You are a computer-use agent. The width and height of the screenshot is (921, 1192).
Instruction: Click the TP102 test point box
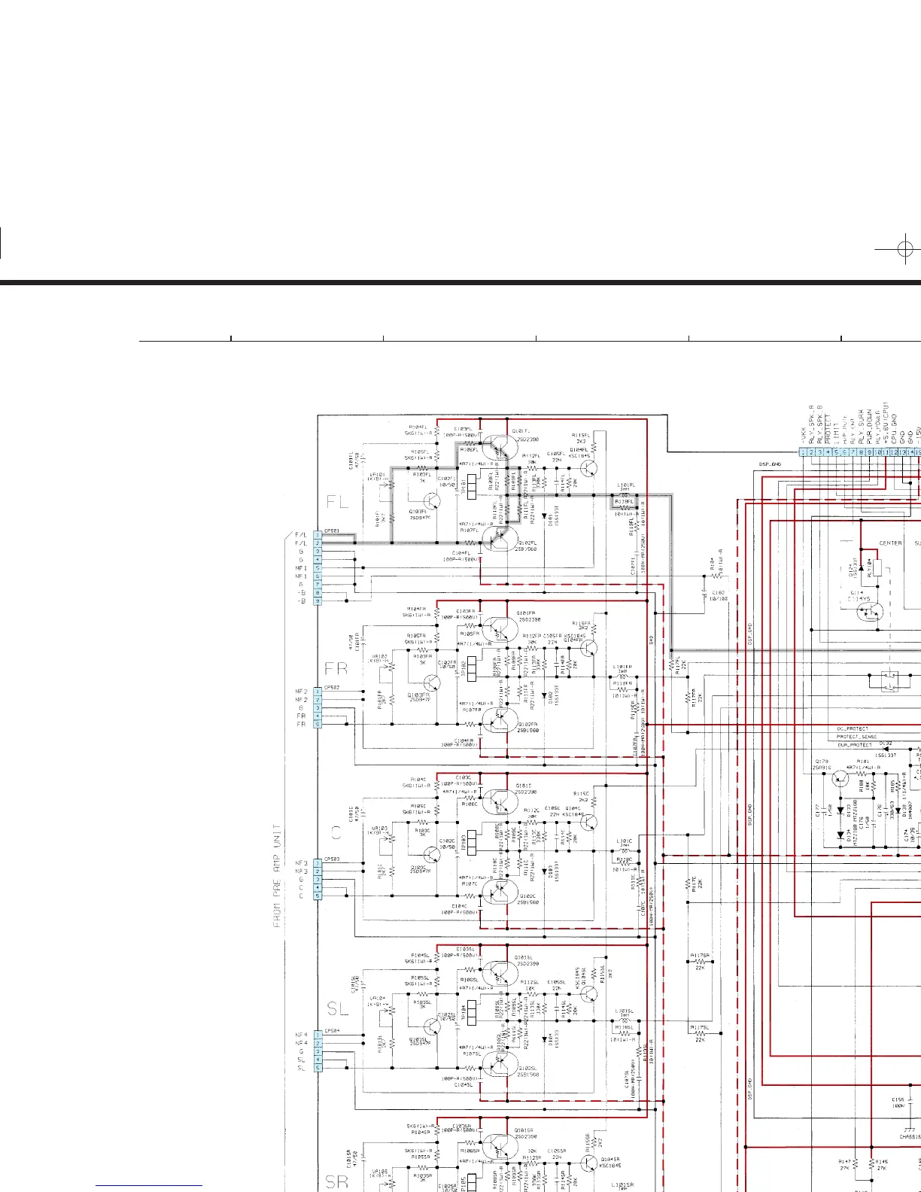pos(472,668)
